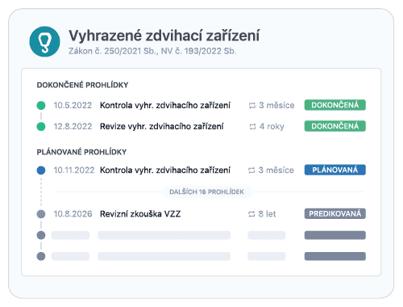
Task: Open completed Kontrola entry dated 10.5.2022
Action: tap(165, 105)
